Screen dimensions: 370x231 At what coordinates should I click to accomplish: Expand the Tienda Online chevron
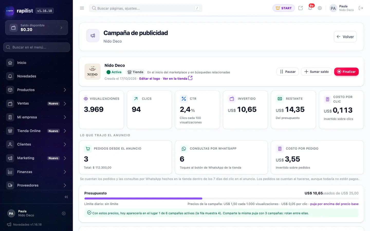click(65, 131)
